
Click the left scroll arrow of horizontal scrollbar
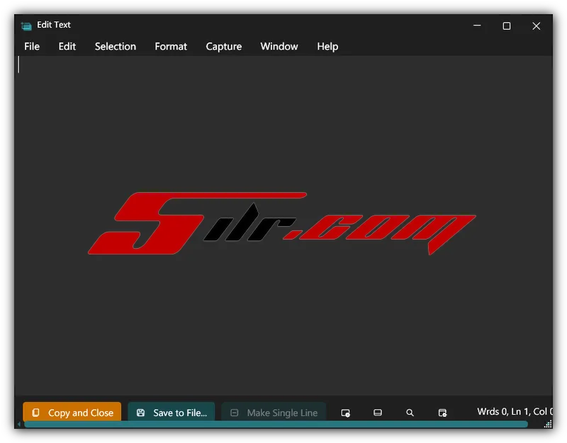pyautogui.click(x=19, y=424)
